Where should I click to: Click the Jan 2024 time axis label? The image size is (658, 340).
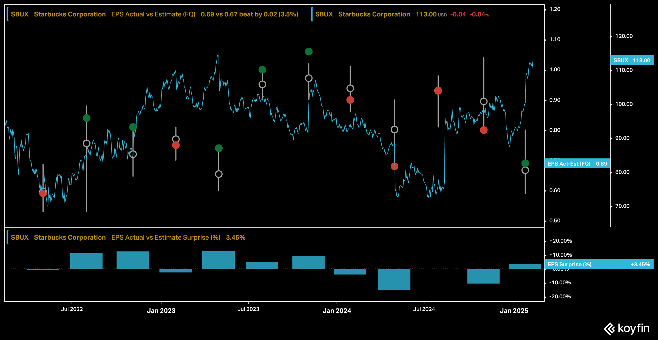click(337, 311)
